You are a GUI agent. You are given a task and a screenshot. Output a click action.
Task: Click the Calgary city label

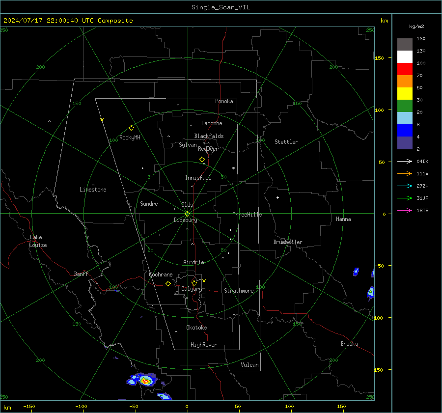click(192, 289)
